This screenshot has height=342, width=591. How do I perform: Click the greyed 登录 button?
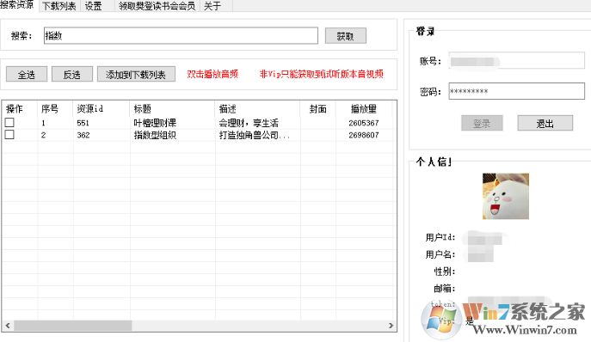coord(482,123)
